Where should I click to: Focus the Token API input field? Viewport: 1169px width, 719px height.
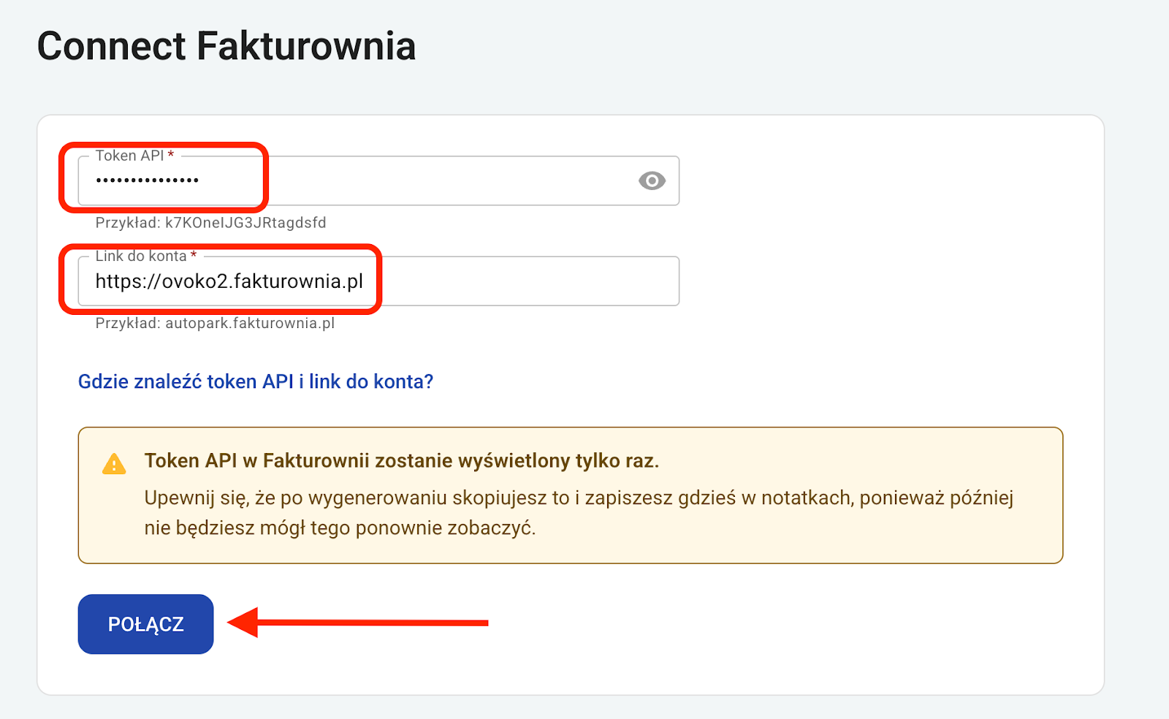(438, 180)
